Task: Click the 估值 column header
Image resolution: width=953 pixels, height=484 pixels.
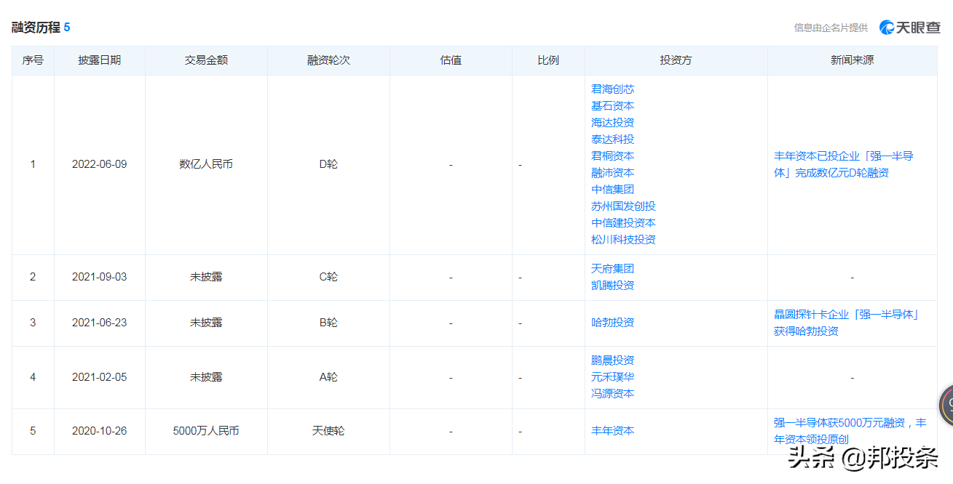Action: pos(451,60)
